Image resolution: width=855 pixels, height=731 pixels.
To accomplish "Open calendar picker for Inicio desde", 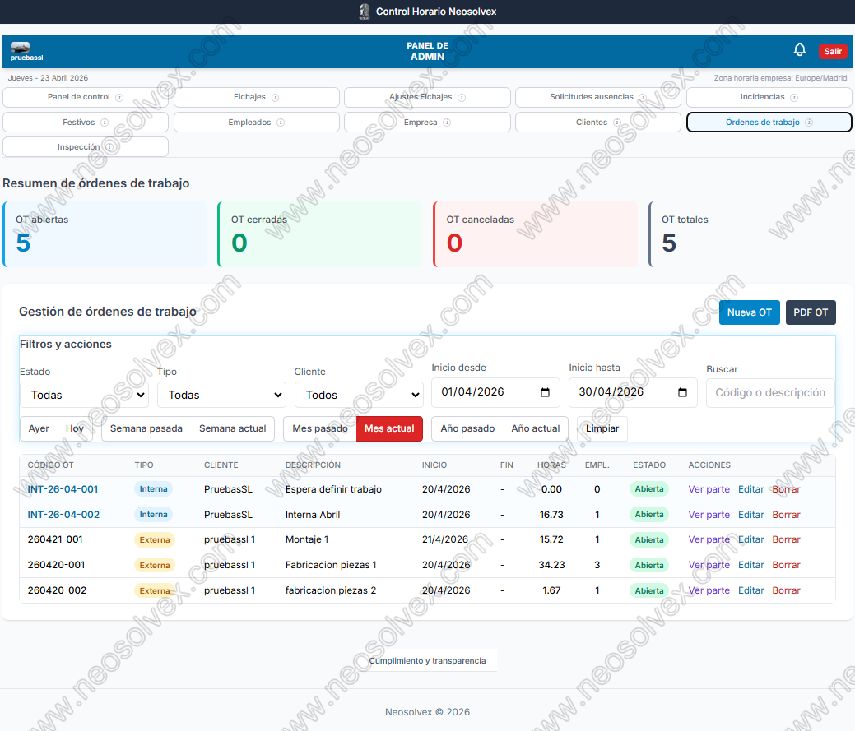I will click(x=545, y=392).
